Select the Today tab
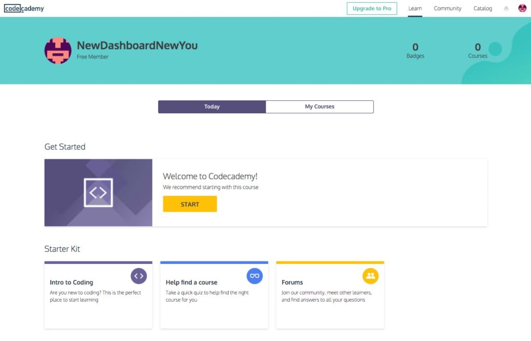The height and width of the screenshot is (341, 531). 212,107
